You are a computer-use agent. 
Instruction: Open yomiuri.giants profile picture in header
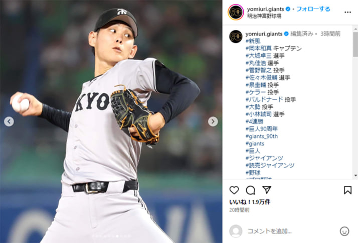[236, 12]
